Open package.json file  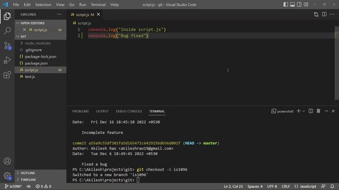[x=40, y=63]
